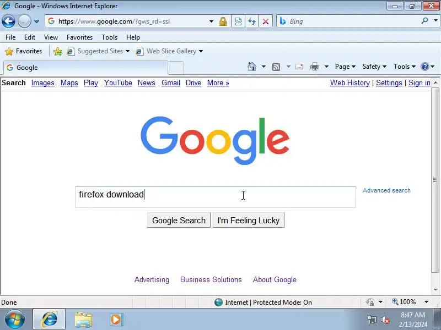This screenshot has width=441, height=330.
Task: Toggle the Compatibility View icon
Action: point(238,21)
